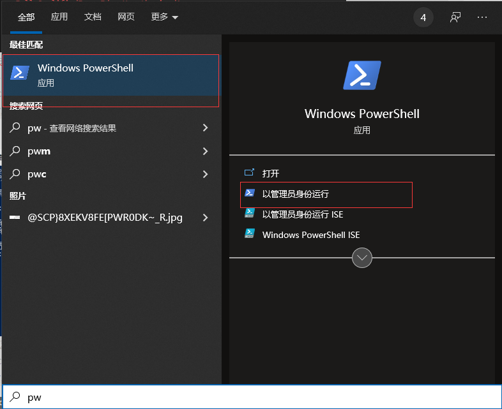Switch to the 网页 tab
Viewport: 502px width, 409px height.
coord(126,17)
